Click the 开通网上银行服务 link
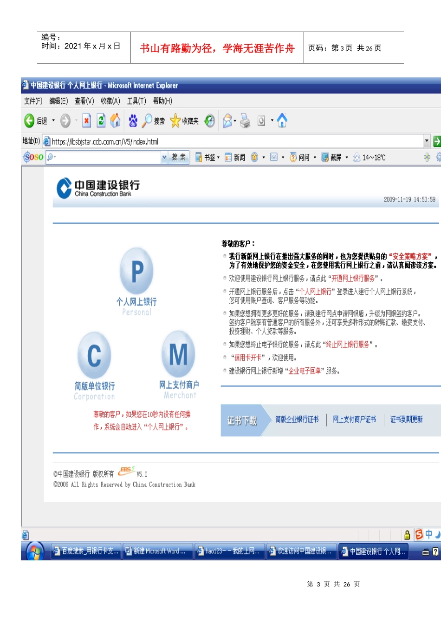 (x=353, y=279)
